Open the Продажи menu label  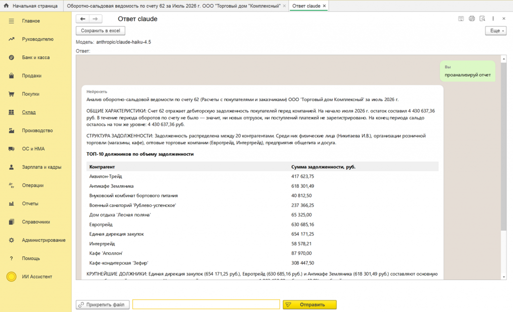point(32,76)
